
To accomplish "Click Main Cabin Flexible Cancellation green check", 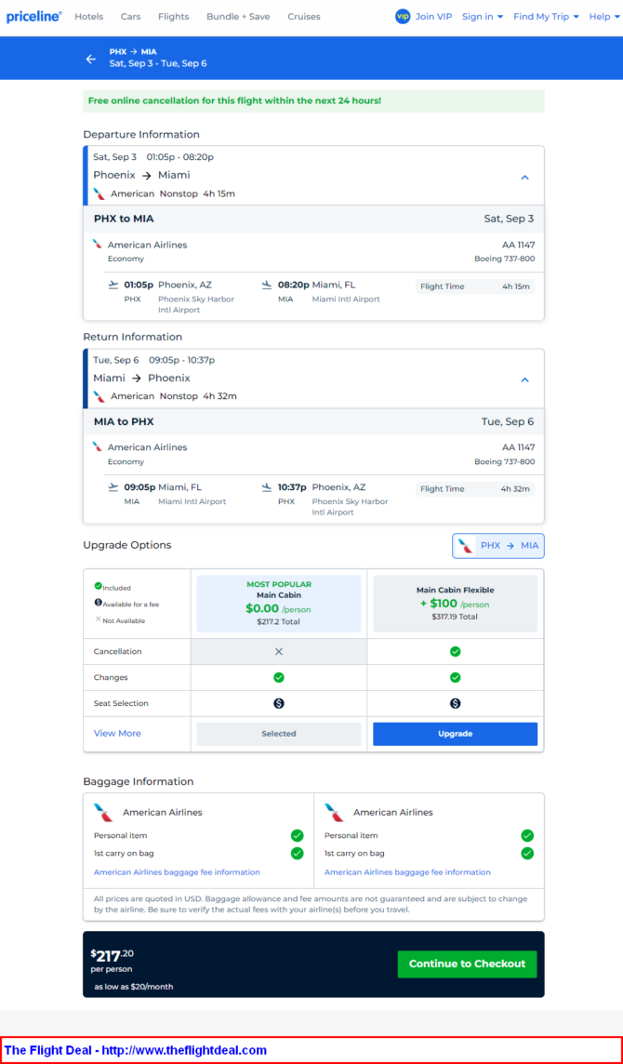I will (456, 651).
